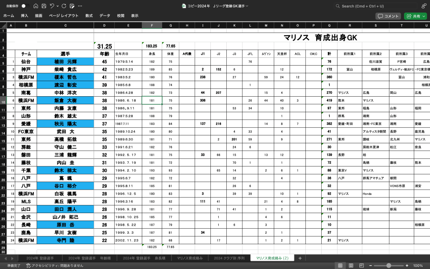Image resolution: width=430 pixels, height=269 pixels.
Task: Switch to 2024 クラブ別 序列 sheet tab
Action: 229,258
